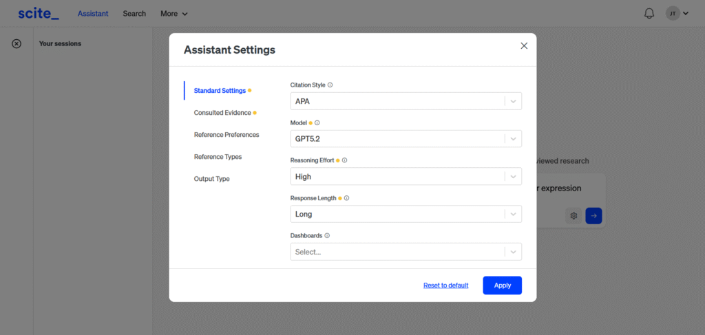Click the notification bell icon
This screenshot has width=705, height=335.
[649, 14]
